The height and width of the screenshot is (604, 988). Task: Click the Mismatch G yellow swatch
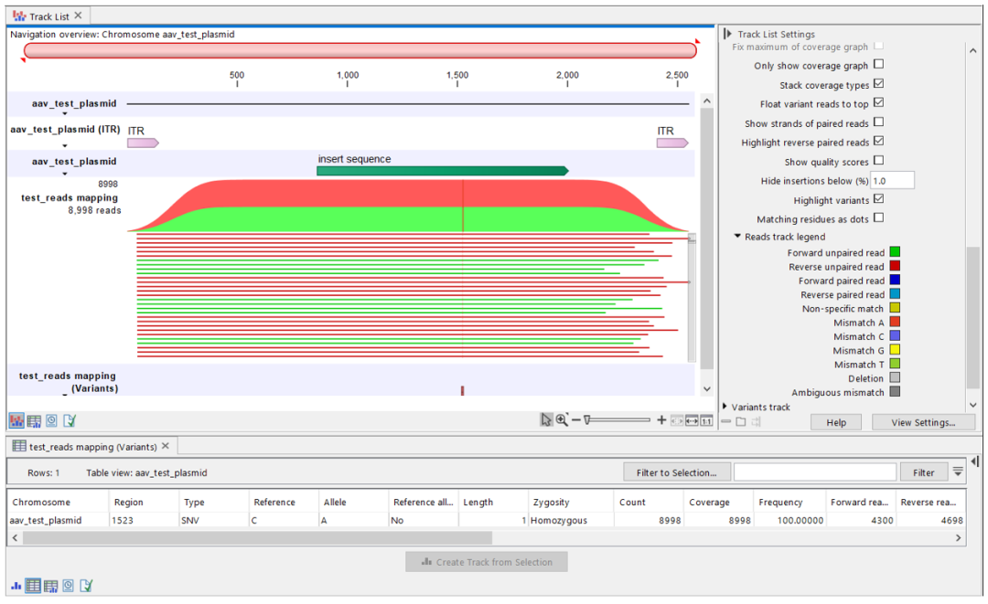895,350
